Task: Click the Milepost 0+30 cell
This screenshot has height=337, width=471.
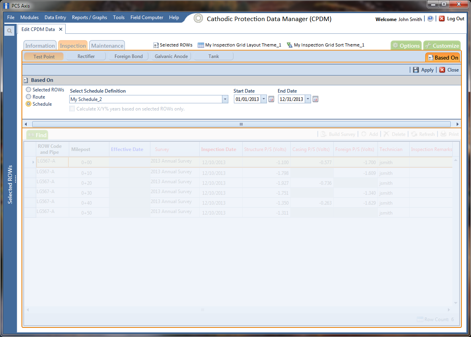Action: tap(89, 193)
